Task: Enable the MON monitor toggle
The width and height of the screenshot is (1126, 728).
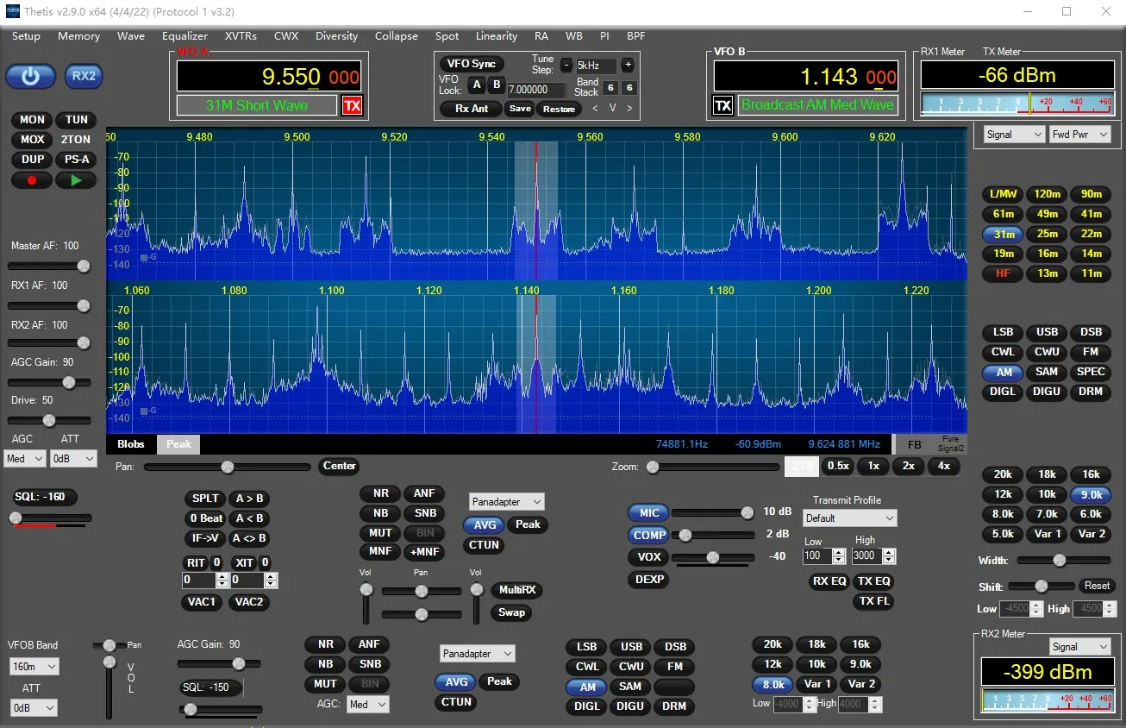Action: click(31, 119)
